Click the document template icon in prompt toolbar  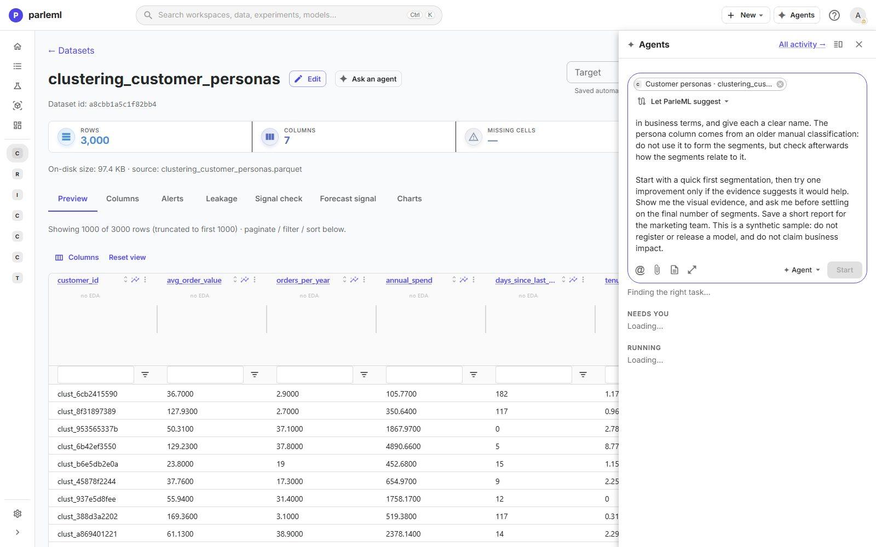coord(675,270)
